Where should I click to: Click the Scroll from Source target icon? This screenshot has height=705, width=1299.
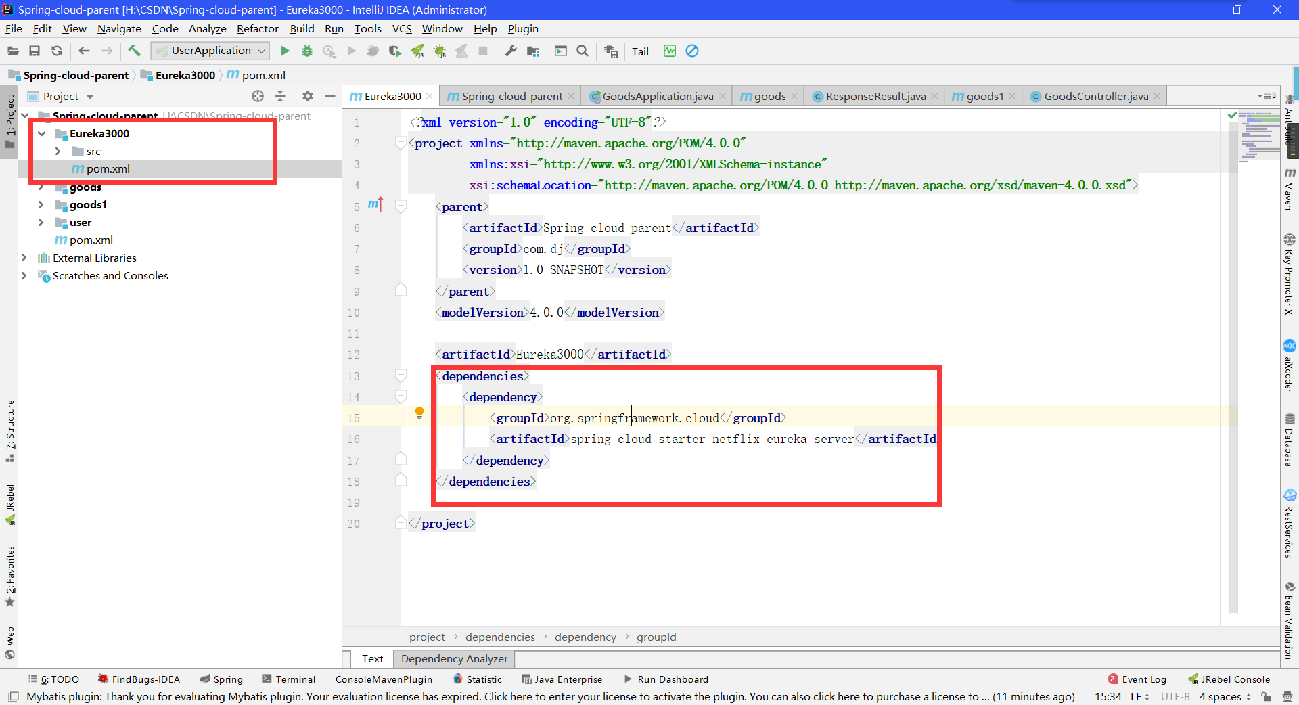coord(258,96)
